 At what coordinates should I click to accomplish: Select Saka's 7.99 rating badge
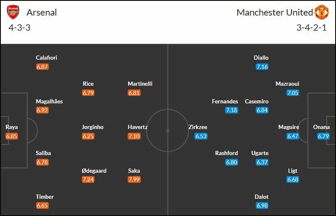[x=134, y=179]
